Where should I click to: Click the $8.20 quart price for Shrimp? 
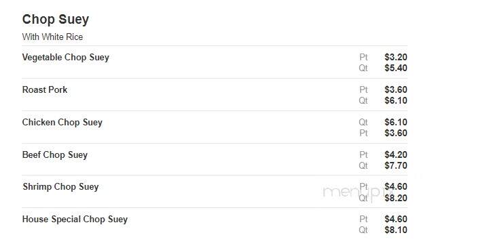click(395, 198)
